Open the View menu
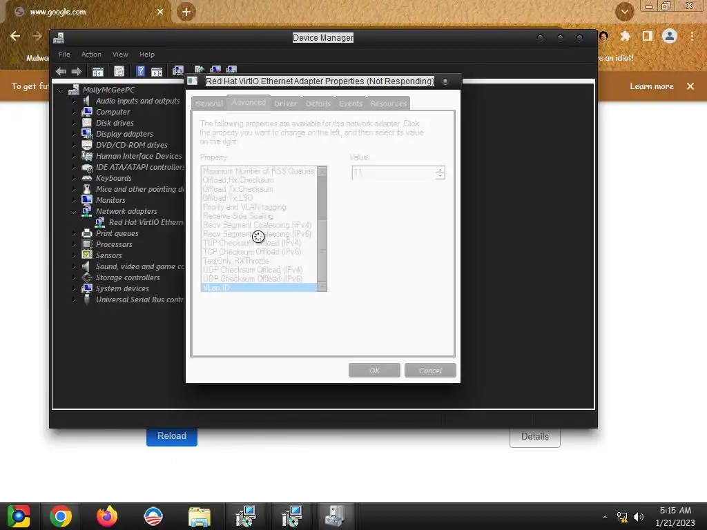 tap(120, 54)
